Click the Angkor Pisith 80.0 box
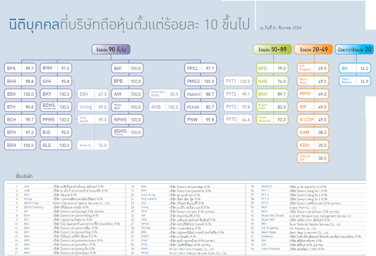The height and width of the screenshot is (256, 376). pos(272,107)
